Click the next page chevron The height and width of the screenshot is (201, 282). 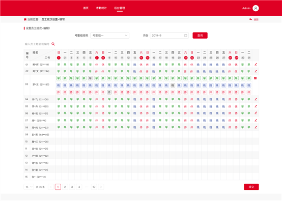(x=101, y=187)
